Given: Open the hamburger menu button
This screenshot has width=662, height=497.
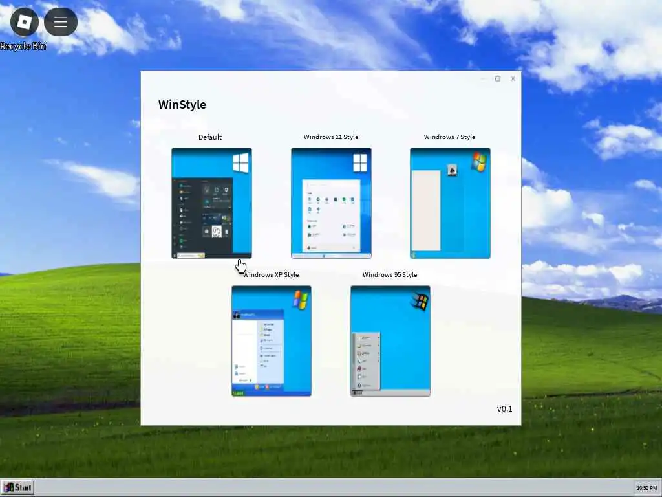Looking at the screenshot, I should pos(61,21).
